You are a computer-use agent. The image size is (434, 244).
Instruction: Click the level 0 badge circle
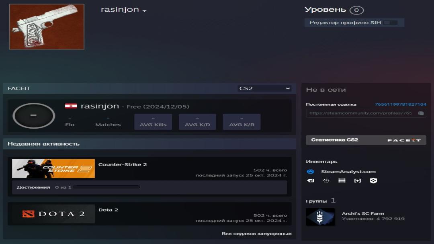click(356, 10)
